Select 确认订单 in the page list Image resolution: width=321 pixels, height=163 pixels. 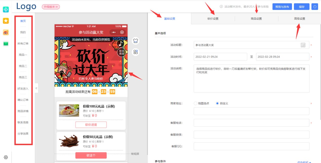23,100
